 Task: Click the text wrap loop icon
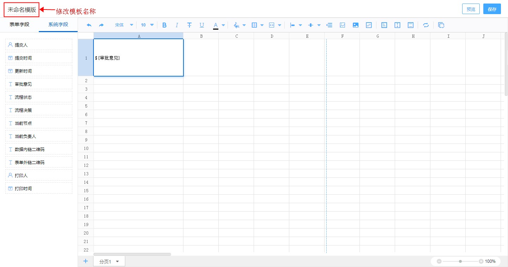pos(426,25)
